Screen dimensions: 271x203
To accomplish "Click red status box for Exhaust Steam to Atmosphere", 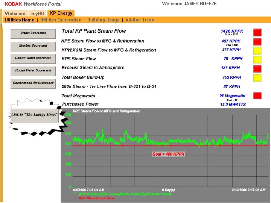I will tap(257, 69).
